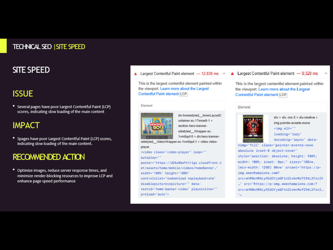The width and height of the screenshot is (333, 250).
Task: Click the LCP badge in right panel
Action: pos(283,95)
